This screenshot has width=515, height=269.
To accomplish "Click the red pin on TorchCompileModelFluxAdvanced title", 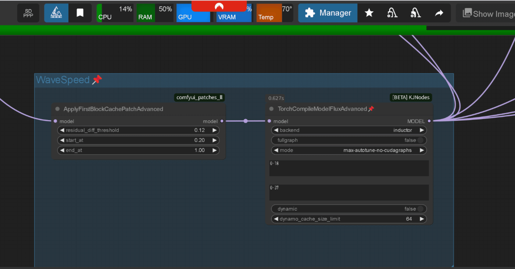I will coord(371,109).
